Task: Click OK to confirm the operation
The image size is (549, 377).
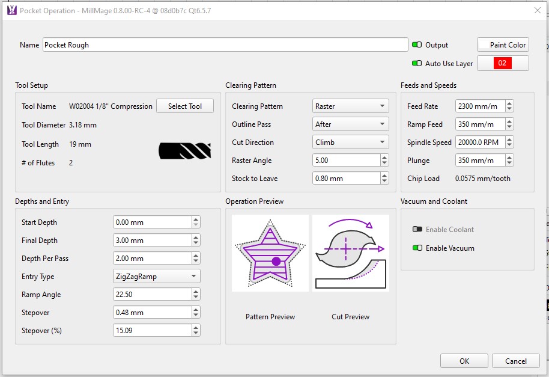Action: [464, 361]
